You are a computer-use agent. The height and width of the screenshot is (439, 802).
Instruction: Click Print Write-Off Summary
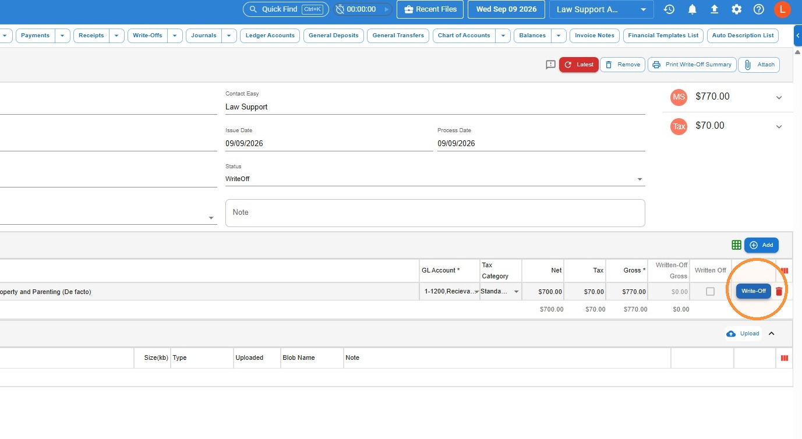(x=692, y=65)
